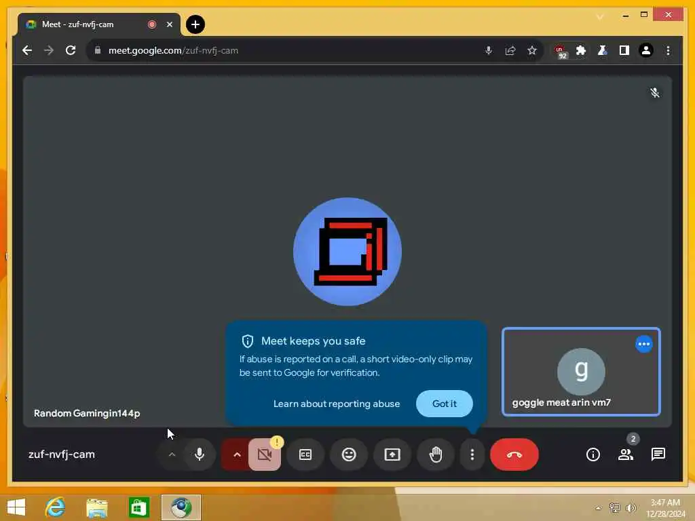Close the Meet browser tab
The image size is (695, 521).
point(169,24)
